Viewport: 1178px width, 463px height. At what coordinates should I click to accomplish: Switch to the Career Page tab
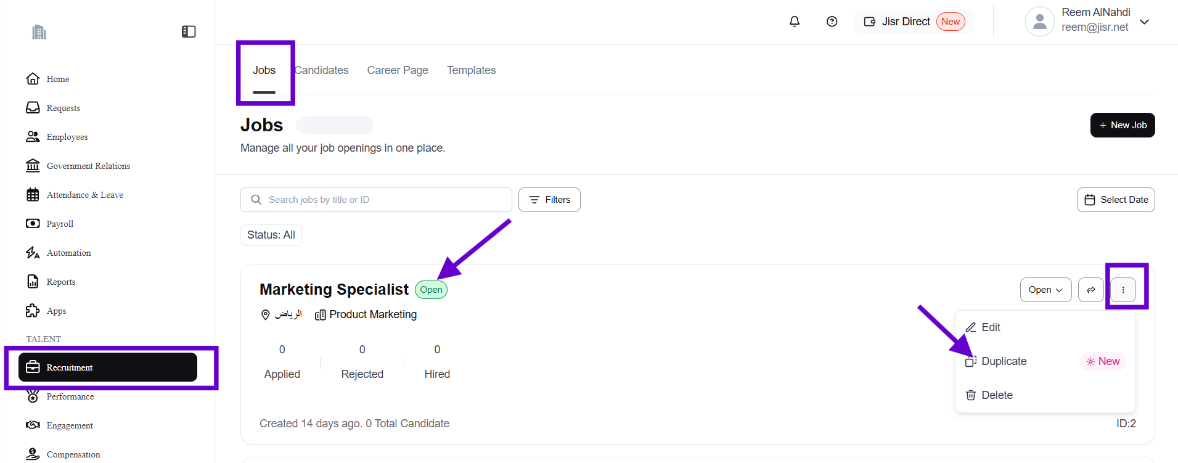point(398,70)
